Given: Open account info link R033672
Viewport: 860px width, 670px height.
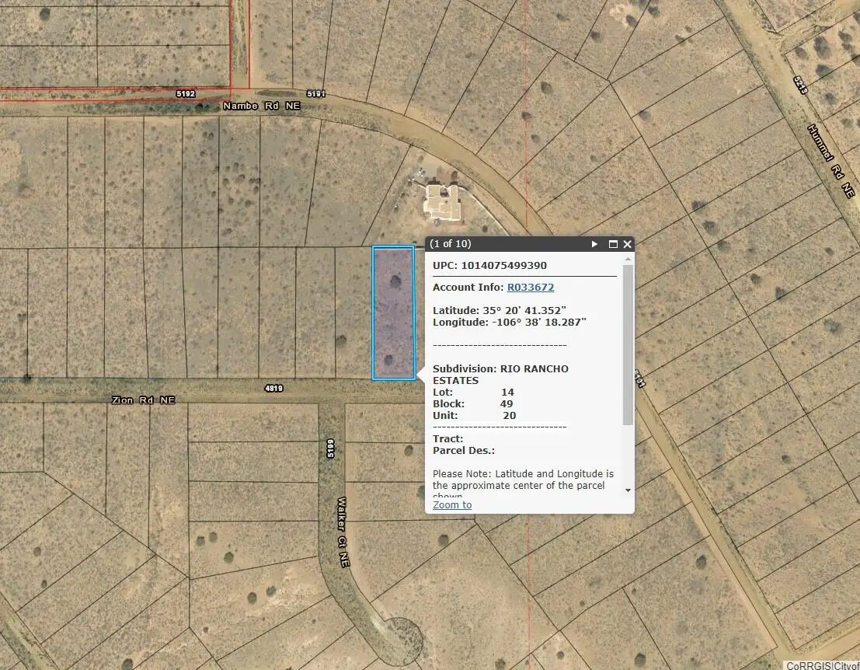Looking at the screenshot, I should click(x=531, y=288).
